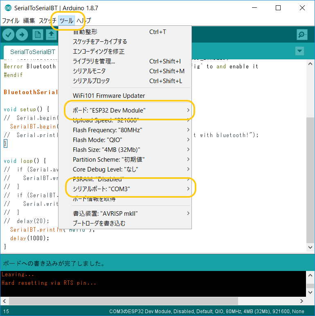The width and height of the screenshot is (315, 316).
Task: Expand Flash Frequency 80MHz submenu
Action: 125,130
